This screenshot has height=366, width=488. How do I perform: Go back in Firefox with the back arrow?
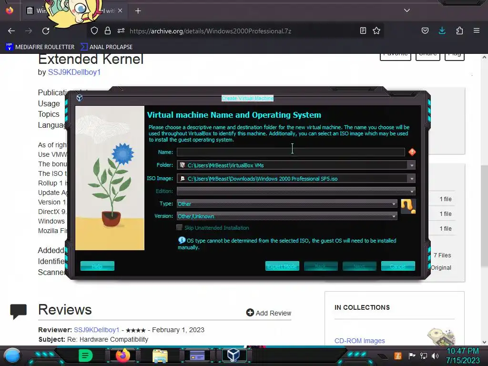tap(11, 31)
